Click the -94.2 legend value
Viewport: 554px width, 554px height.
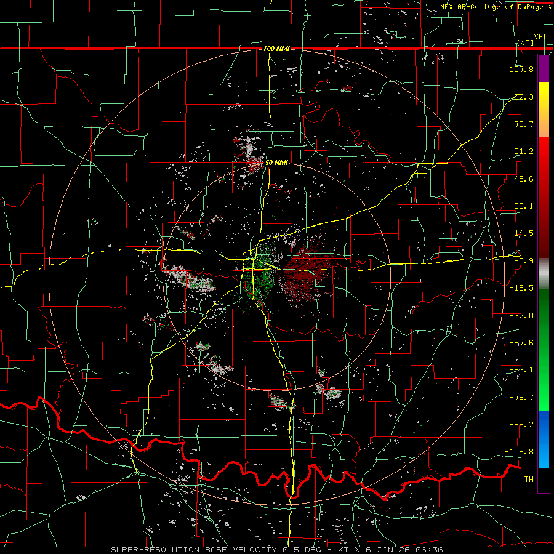521,424
